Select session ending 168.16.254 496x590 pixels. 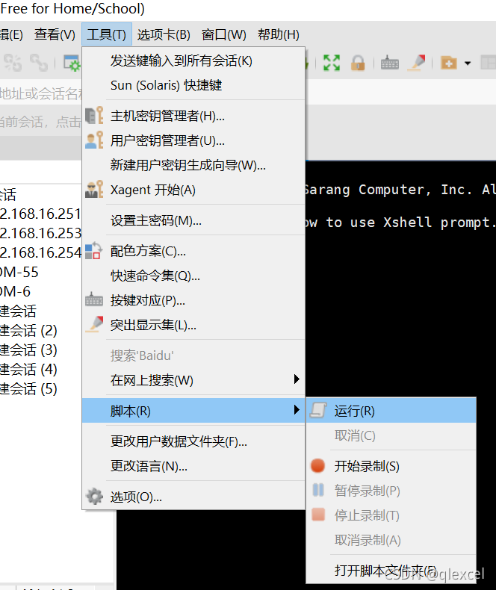click(40, 252)
